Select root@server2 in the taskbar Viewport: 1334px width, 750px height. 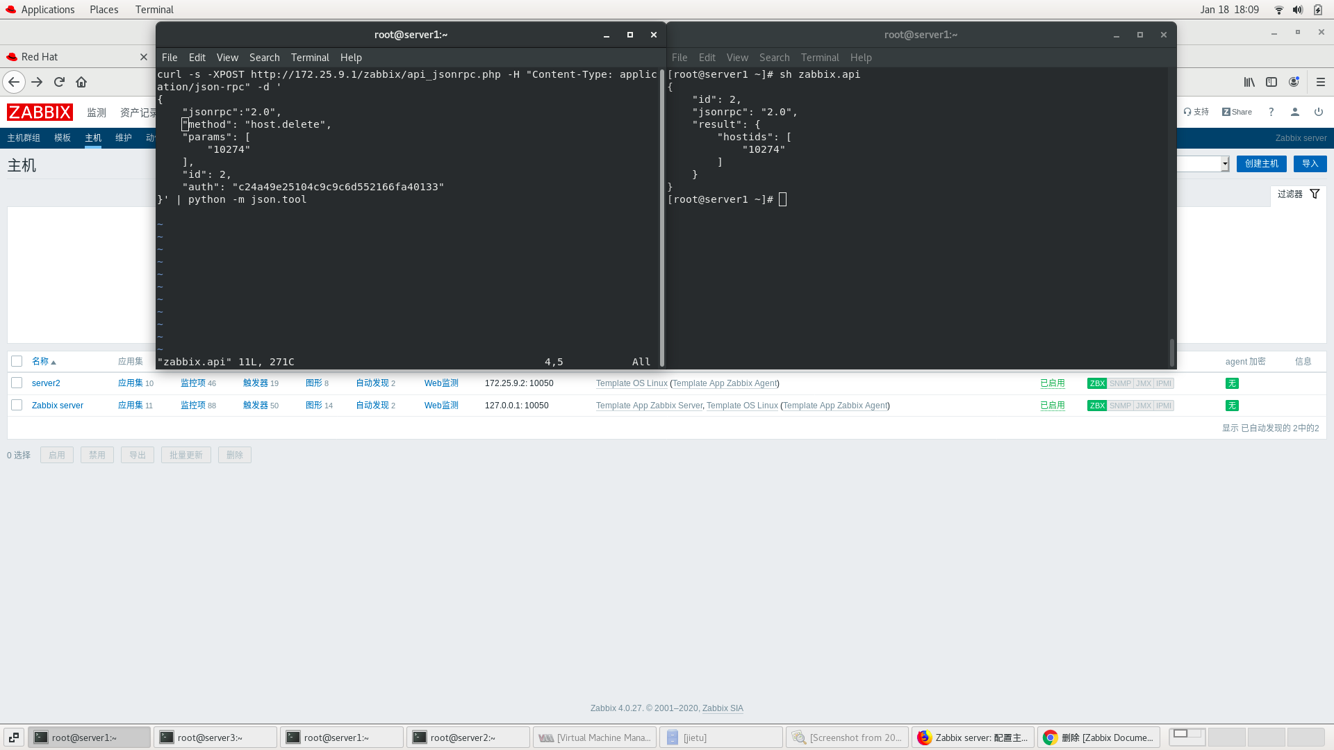tap(468, 737)
